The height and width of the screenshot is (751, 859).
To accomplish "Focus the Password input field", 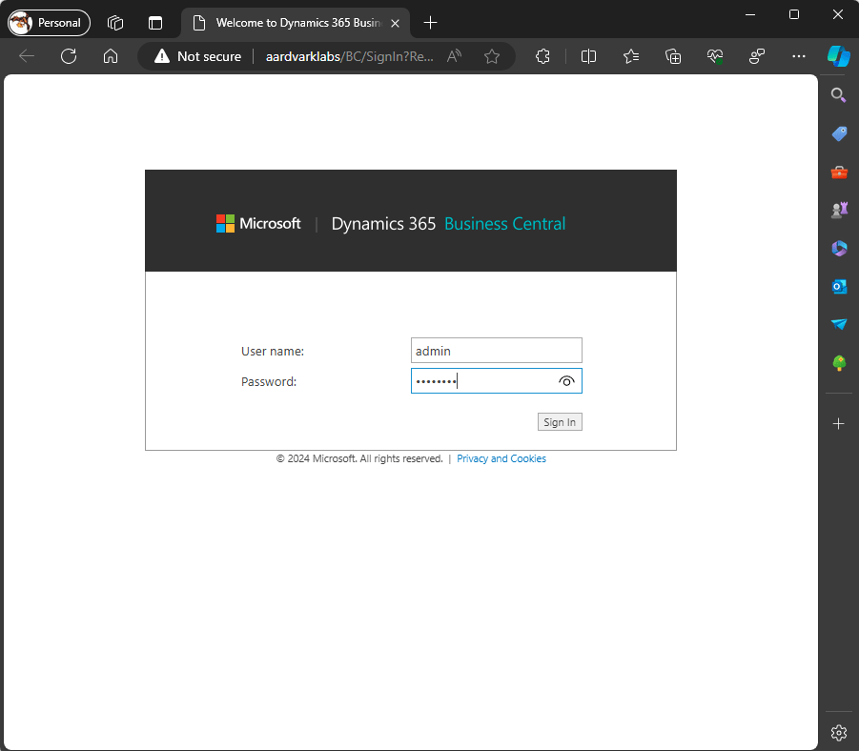I will [x=481, y=381].
